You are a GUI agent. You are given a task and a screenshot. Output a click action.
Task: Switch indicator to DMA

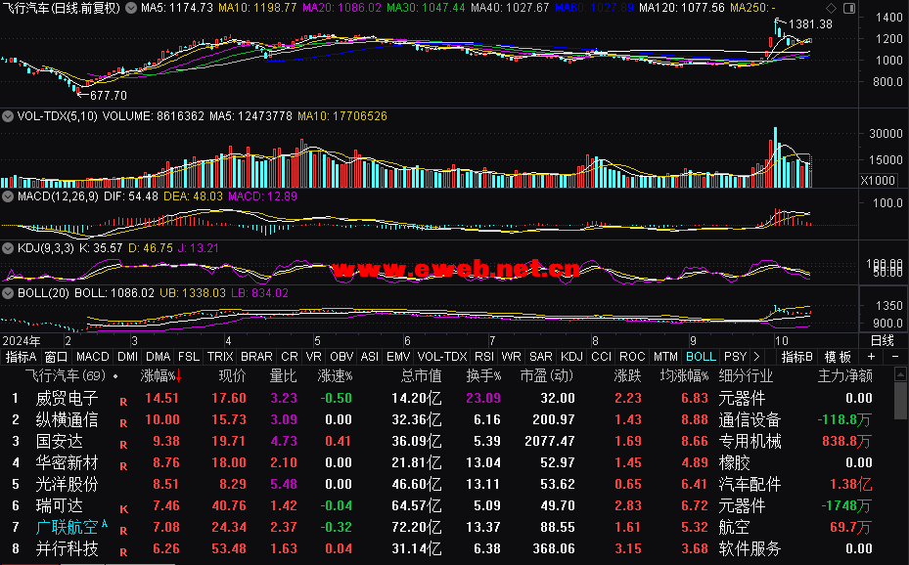tap(158, 357)
